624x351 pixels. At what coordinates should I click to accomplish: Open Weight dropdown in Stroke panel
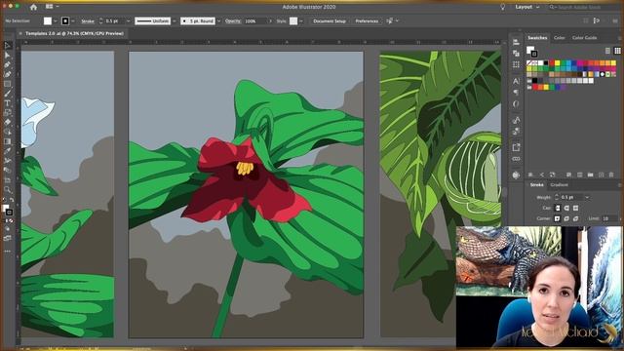point(587,197)
